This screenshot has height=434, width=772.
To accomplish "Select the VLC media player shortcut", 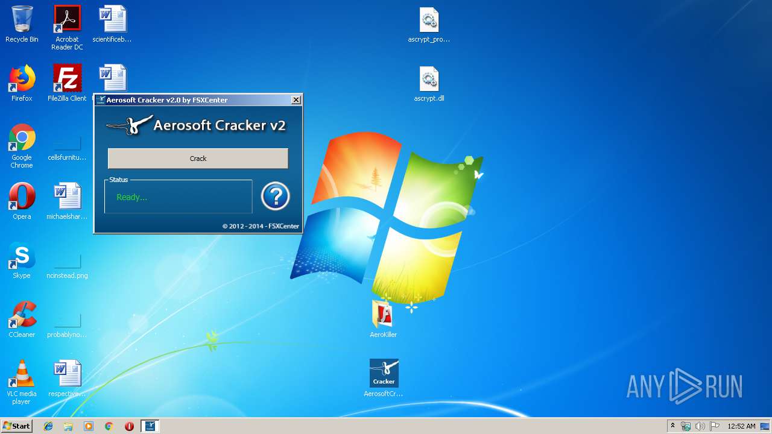I will click(x=22, y=382).
